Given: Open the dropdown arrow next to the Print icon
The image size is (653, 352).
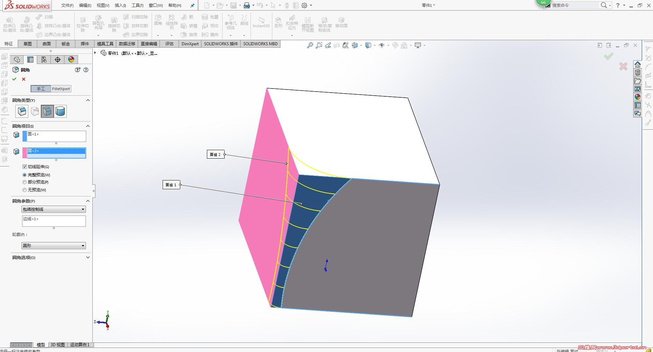Looking at the screenshot, I should pyautogui.click(x=253, y=5).
